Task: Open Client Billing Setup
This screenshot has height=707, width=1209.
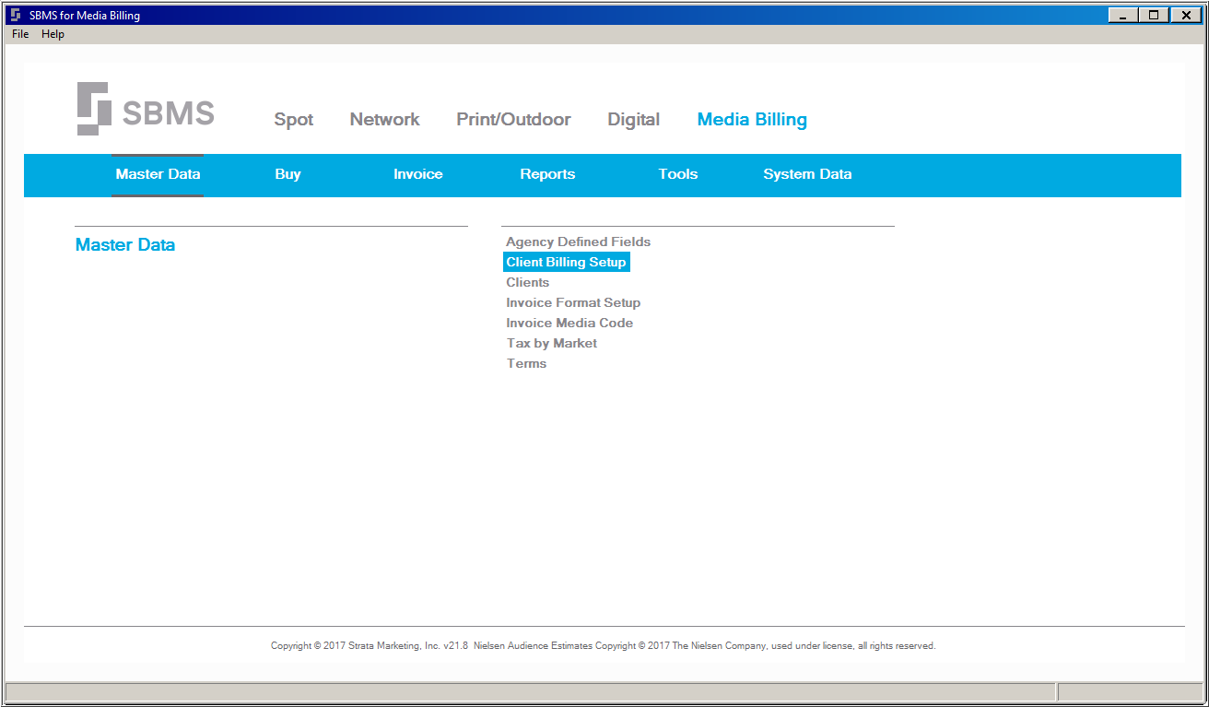Action: tap(566, 262)
